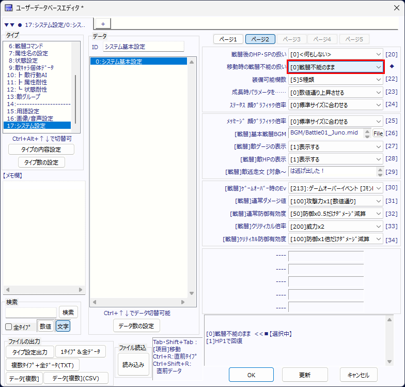405x387 pixels.
Task: Click the down arrow of the data list scrollbar
Action: pyautogui.click(x=192, y=301)
